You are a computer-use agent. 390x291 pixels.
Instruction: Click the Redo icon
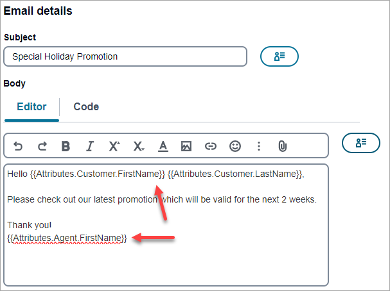pos(42,146)
